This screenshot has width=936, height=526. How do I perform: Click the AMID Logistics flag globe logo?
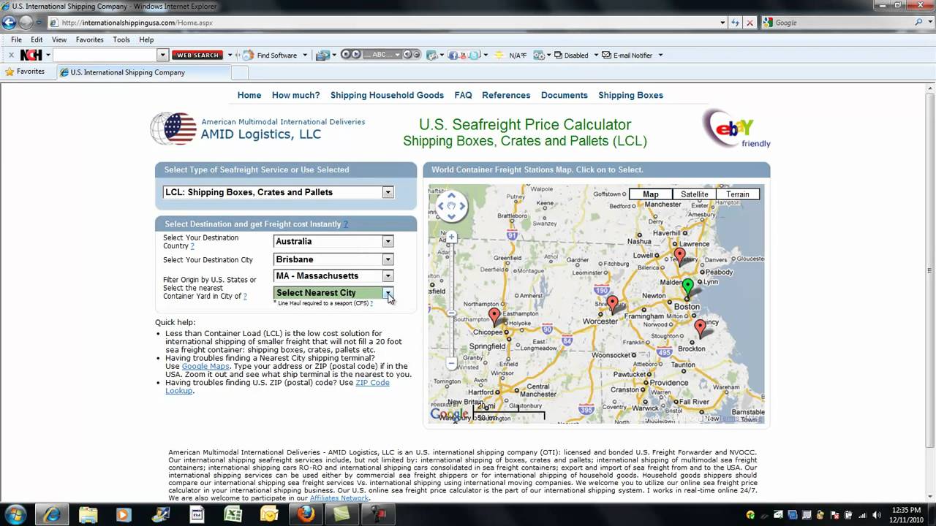click(x=173, y=129)
